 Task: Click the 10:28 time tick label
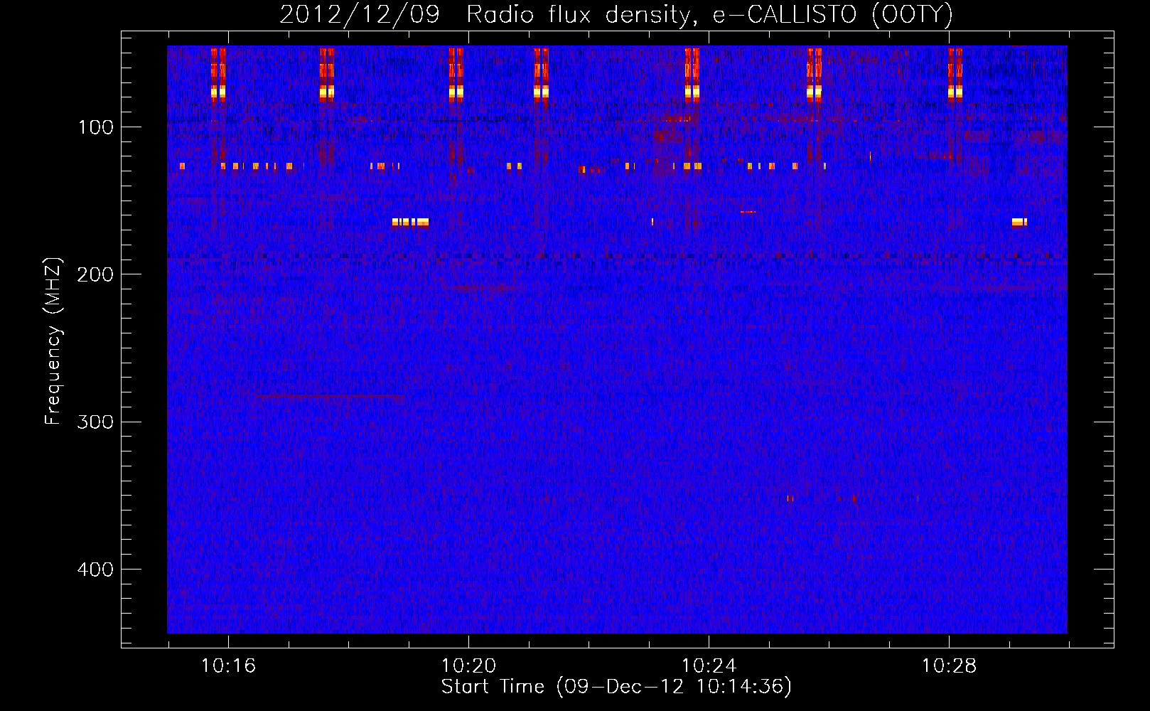click(949, 666)
